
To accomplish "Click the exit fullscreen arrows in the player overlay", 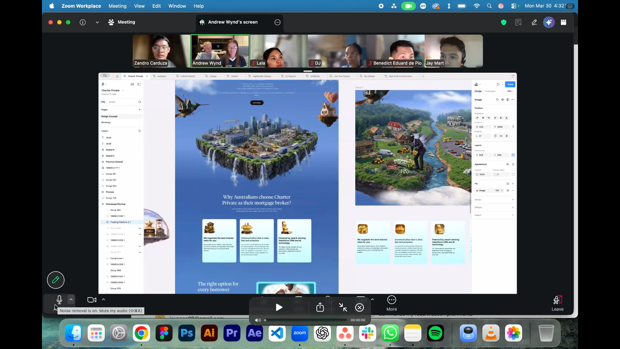I will (x=343, y=307).
